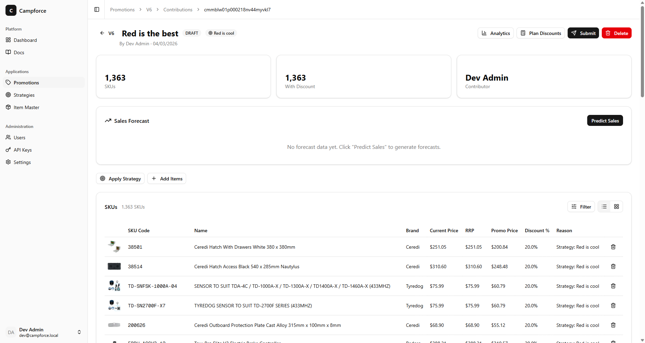This screenshot has height=343, width=645.
Task: Open thumbnail of Ceredi Hatch Access Black
Action: click(114, 266)
